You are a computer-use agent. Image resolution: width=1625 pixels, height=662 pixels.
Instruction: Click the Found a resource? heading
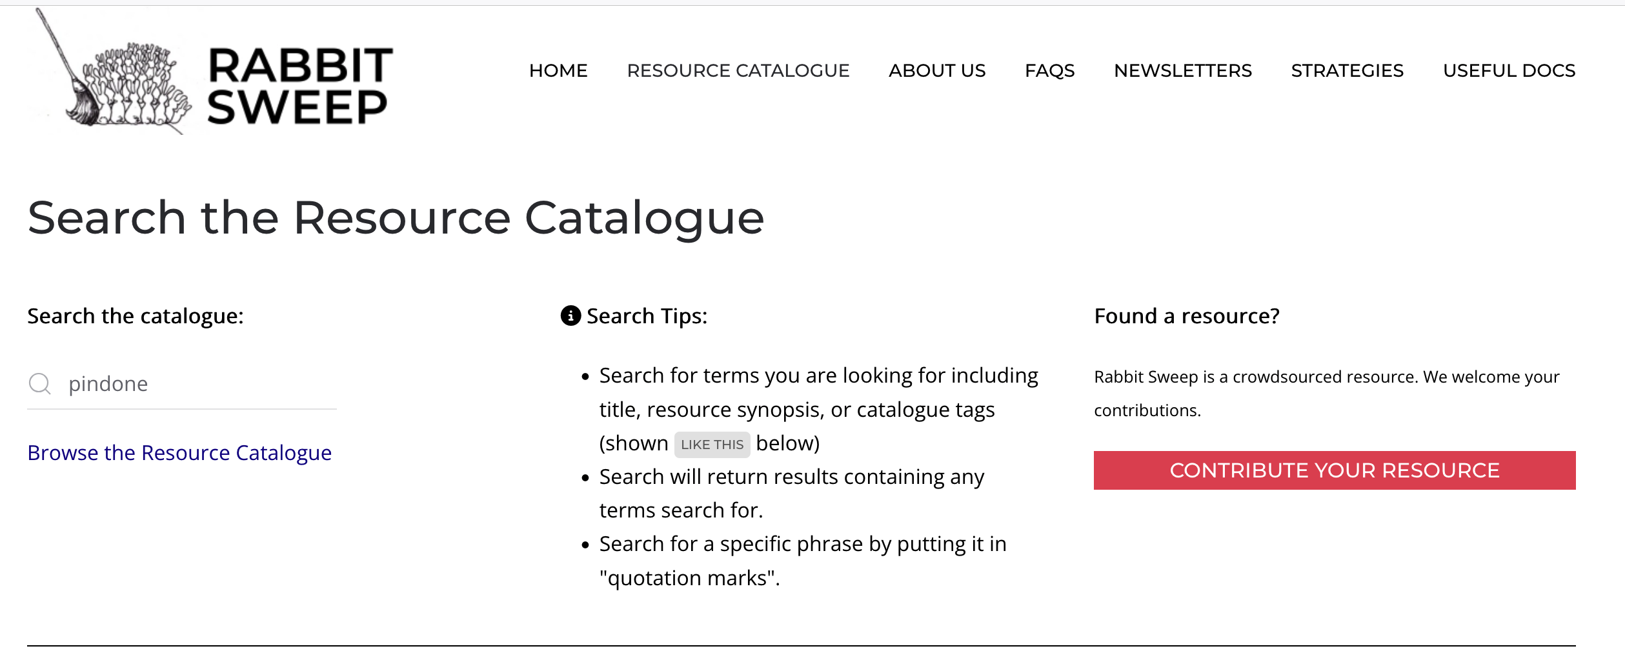pyautogui.click(x=1187, y=316)
